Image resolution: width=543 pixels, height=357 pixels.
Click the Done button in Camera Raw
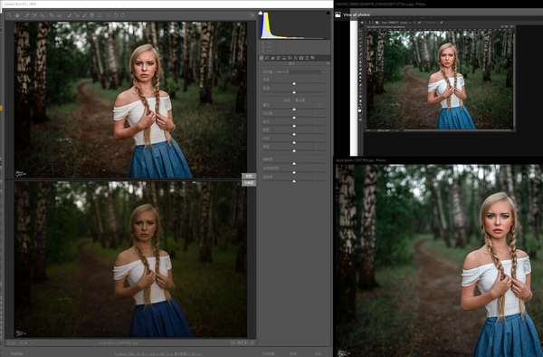[x=317, y=354]
